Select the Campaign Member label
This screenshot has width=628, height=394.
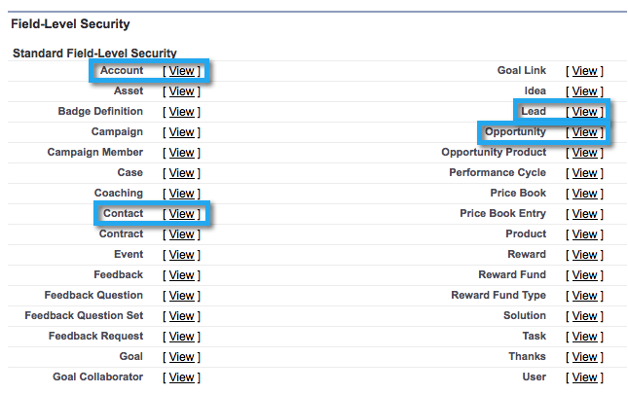tap(94, 152)
